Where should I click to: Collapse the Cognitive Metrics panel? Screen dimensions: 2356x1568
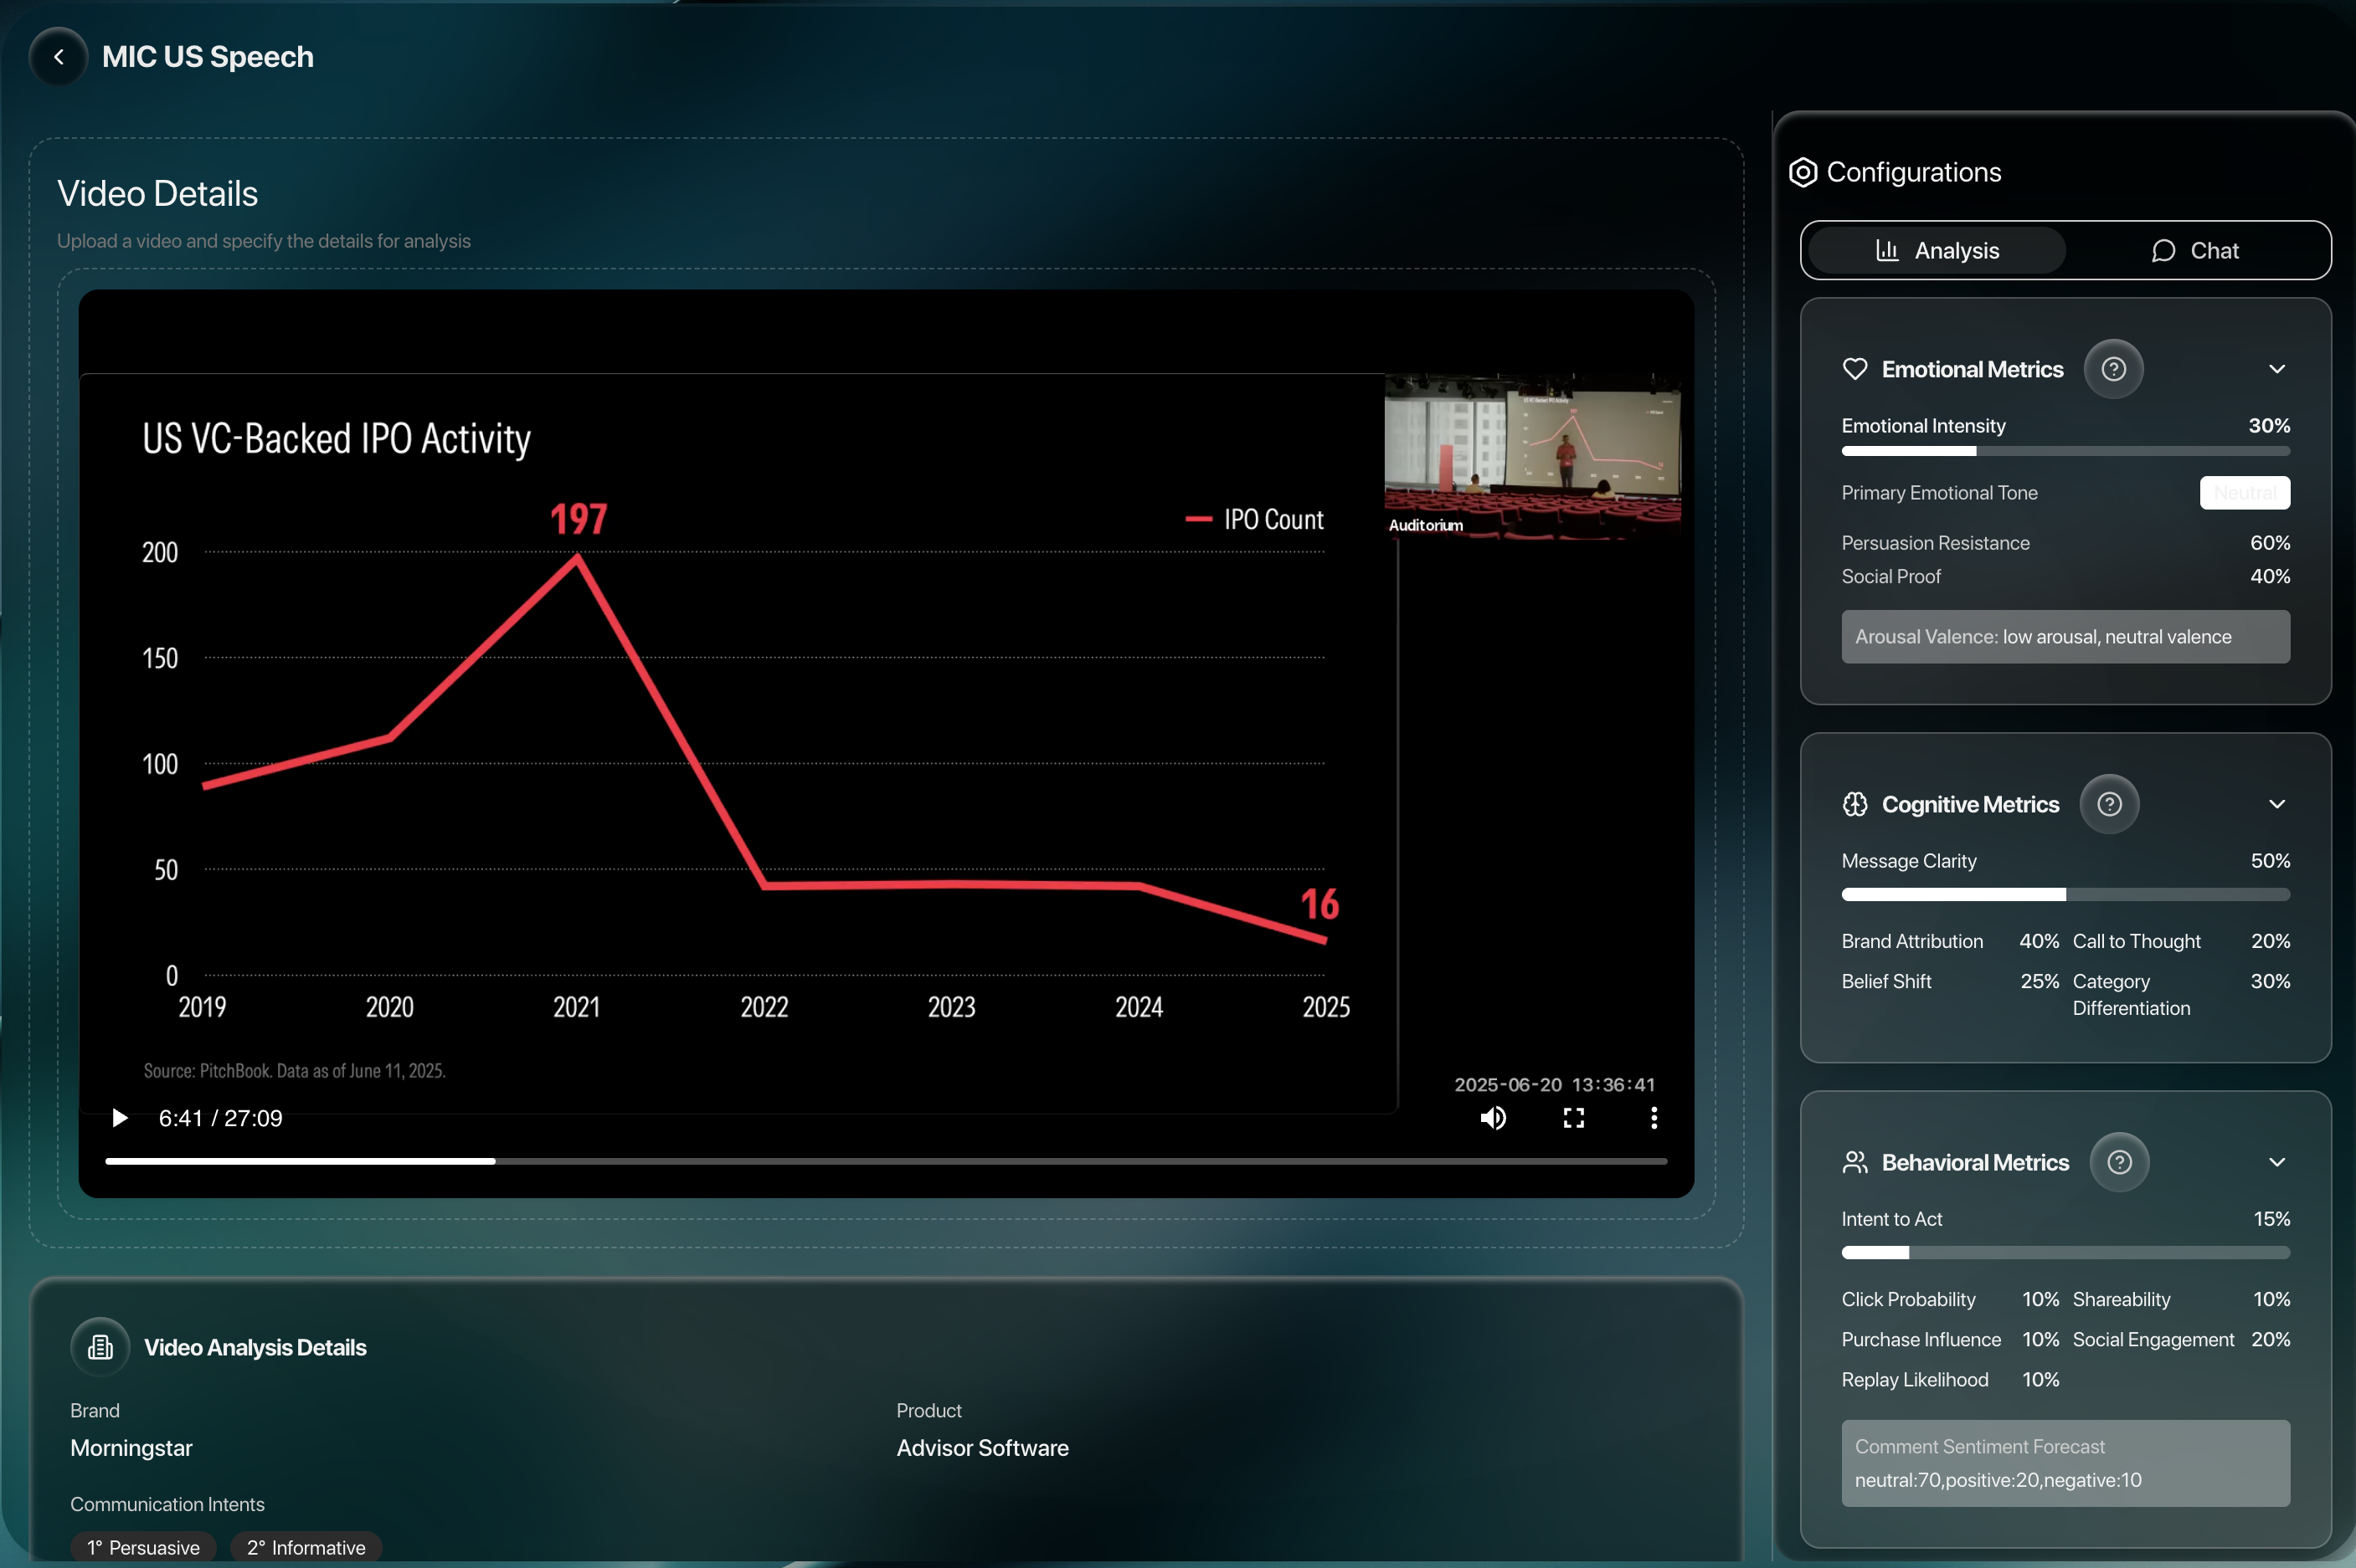tap(2278, 803)
